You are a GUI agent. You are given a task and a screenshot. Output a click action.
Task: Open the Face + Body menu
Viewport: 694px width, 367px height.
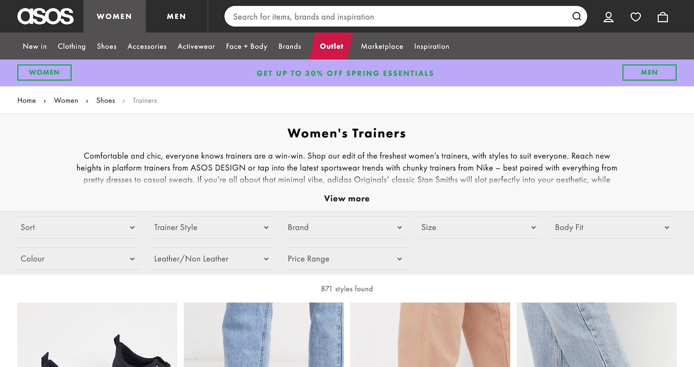pos(246,46)
